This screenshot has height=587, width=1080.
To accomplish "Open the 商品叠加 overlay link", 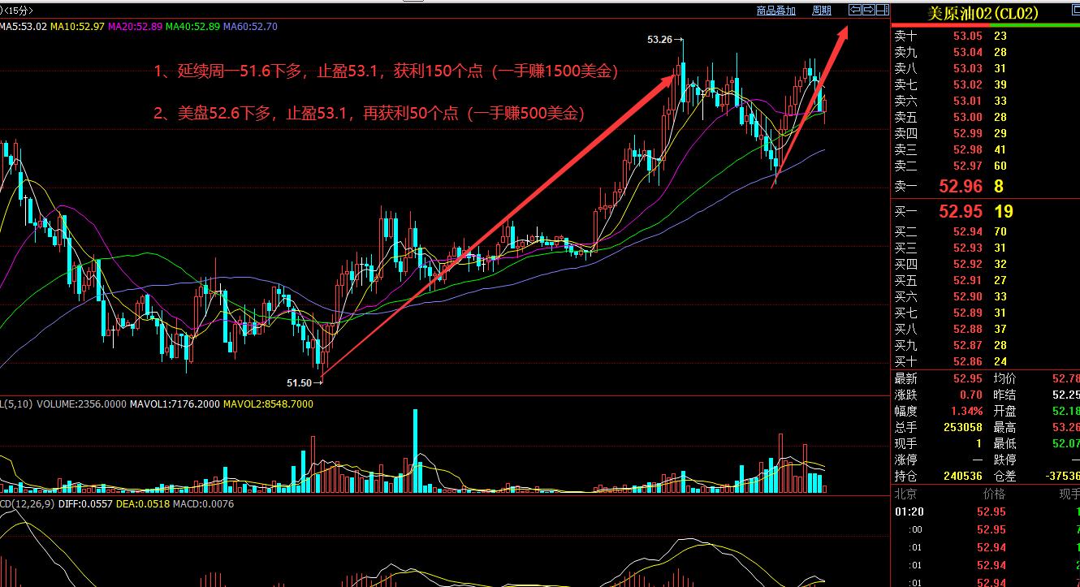I will point(775,11).
